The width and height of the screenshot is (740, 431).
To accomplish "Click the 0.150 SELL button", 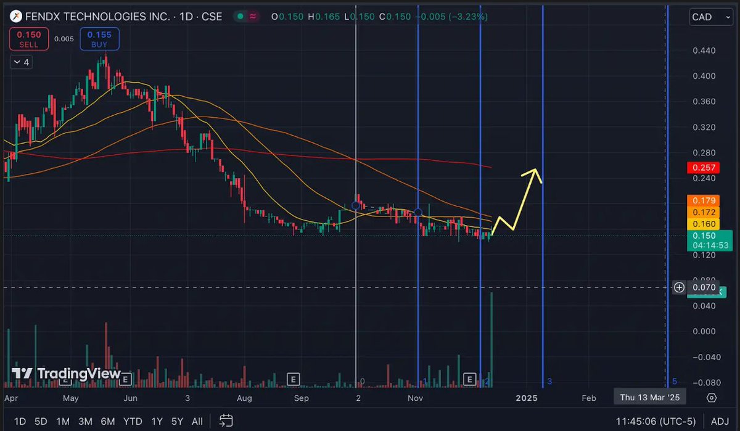I will pos(28,39).
